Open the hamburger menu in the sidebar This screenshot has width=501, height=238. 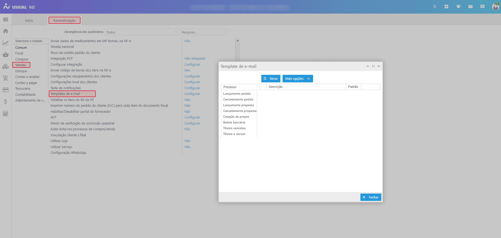5,20
